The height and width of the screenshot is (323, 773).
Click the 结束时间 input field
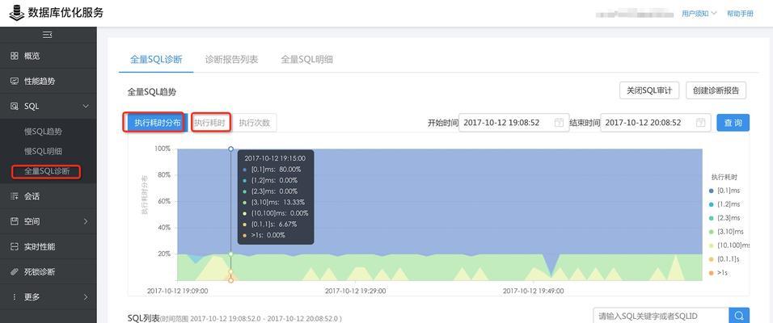tap(656, 123)
